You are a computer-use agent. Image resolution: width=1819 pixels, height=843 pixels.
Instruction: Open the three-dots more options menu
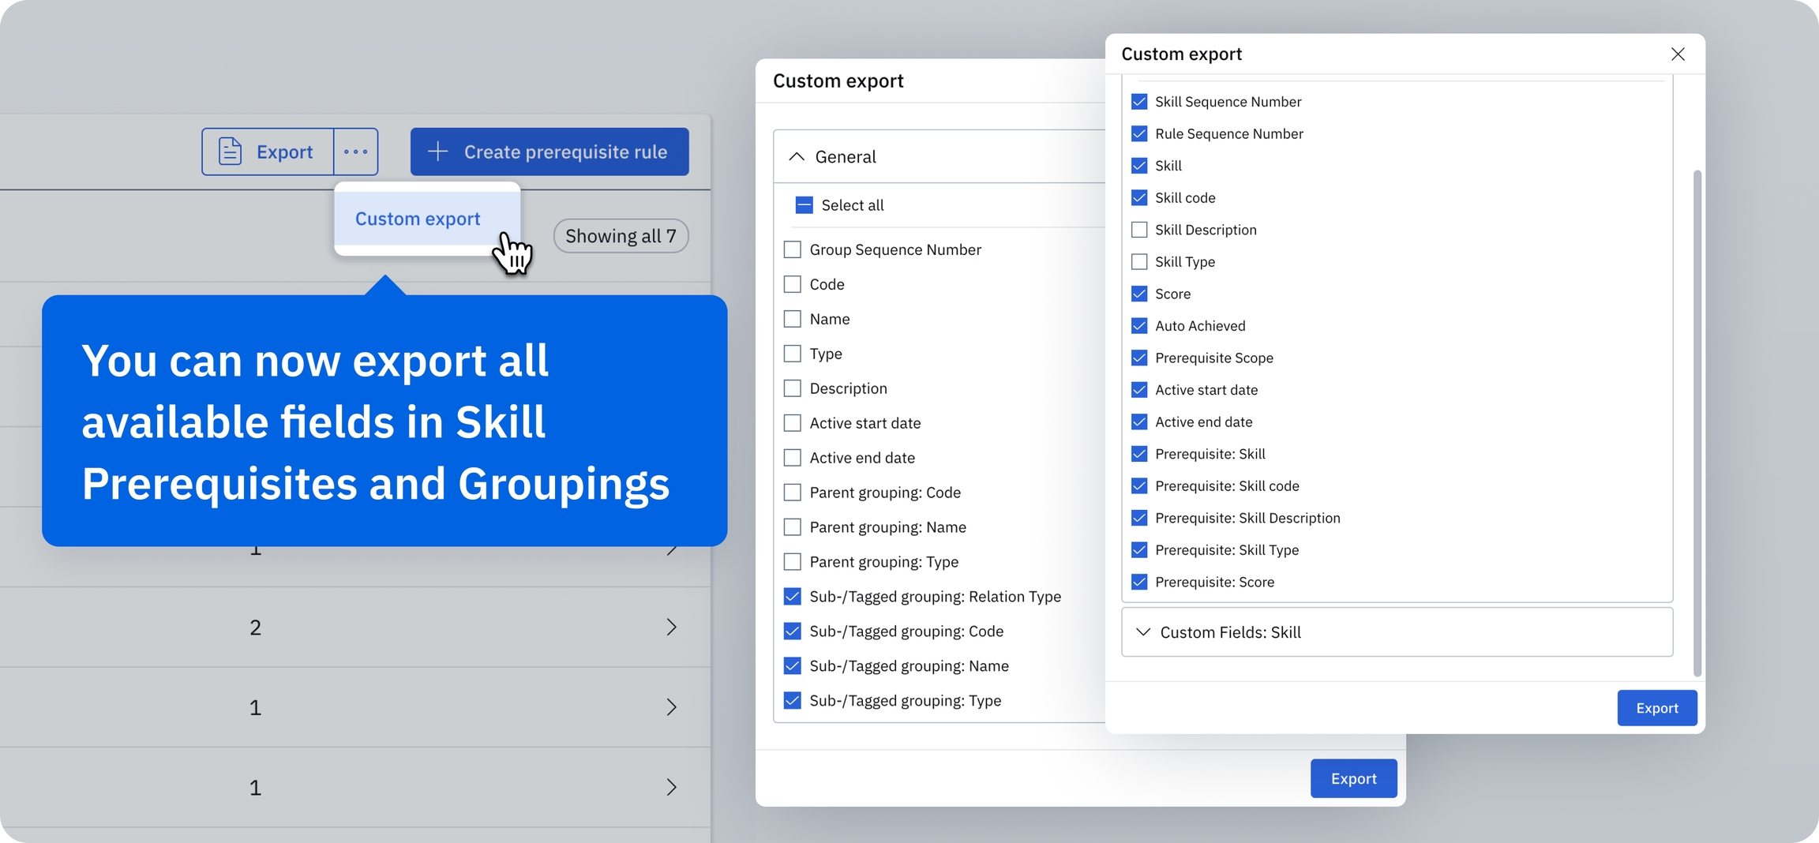point(355,152)
